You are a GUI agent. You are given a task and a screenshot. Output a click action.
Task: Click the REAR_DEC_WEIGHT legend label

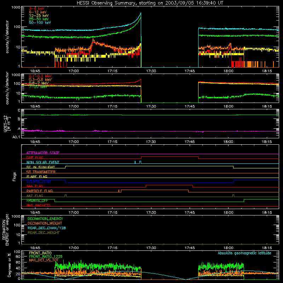tap(44, 233)
